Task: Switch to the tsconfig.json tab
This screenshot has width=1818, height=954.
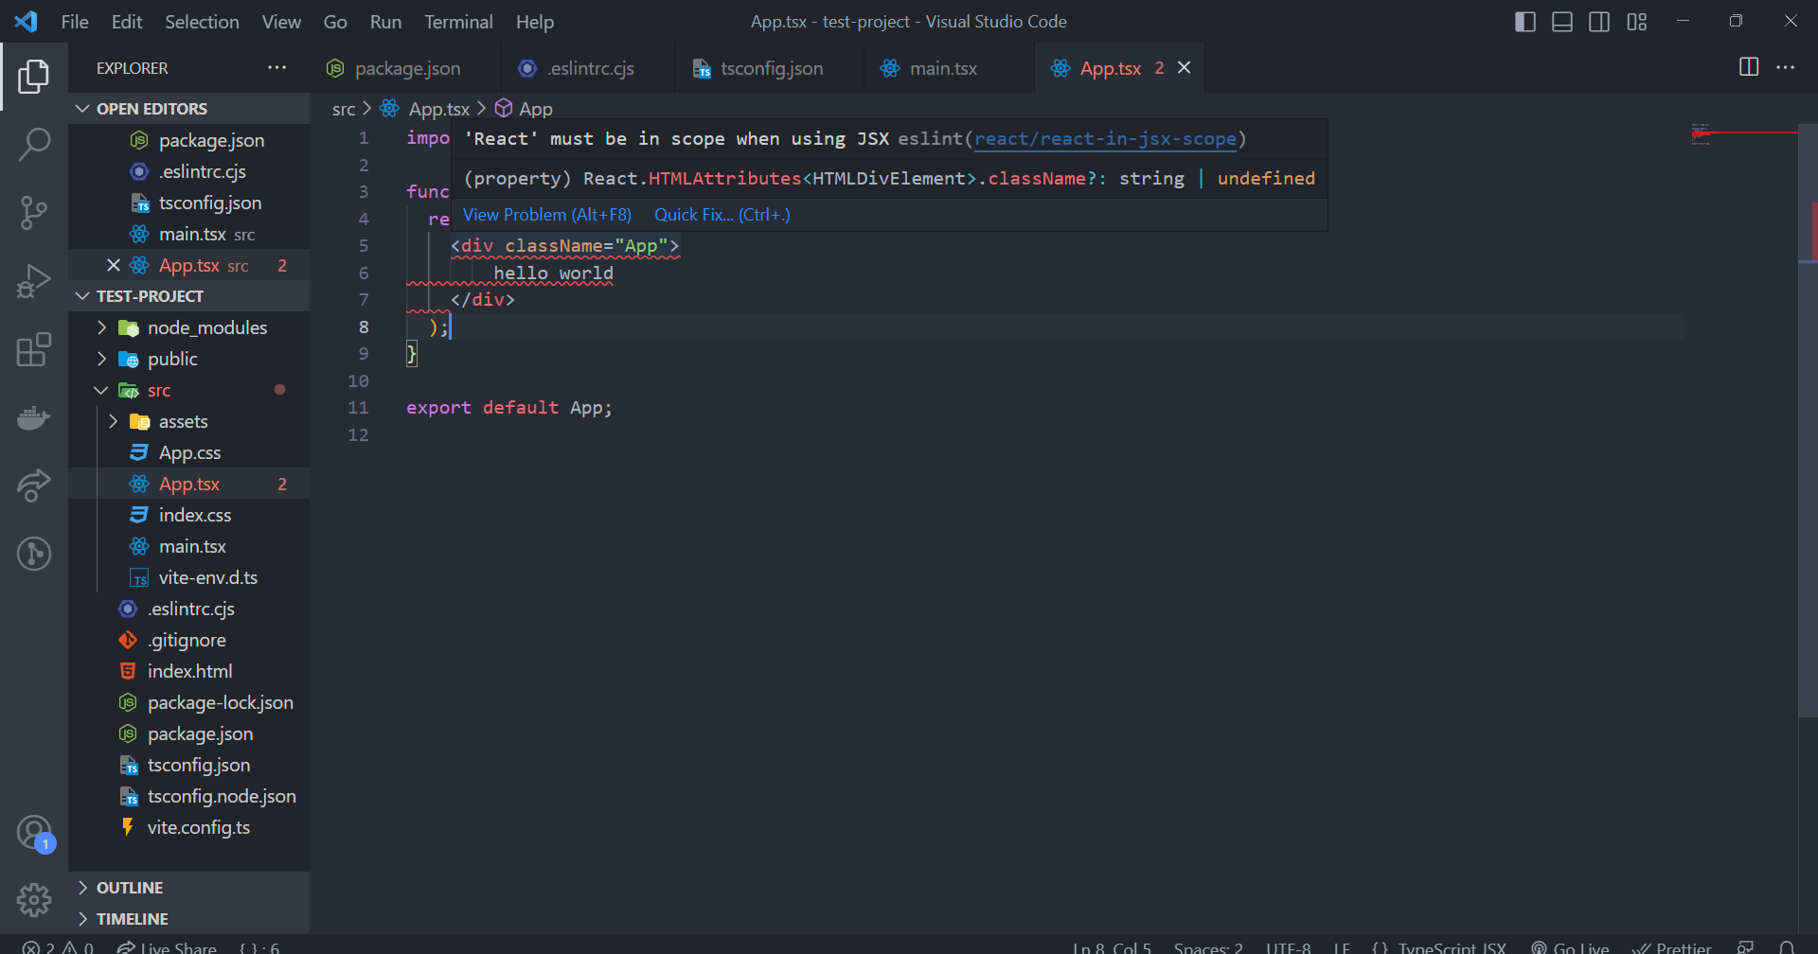Action: 770,68
